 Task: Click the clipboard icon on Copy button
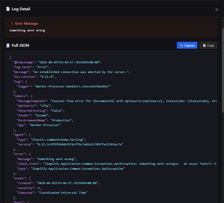pyautogui.click(x=204, y=46)
